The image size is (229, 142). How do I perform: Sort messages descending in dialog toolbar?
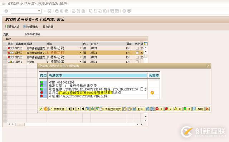tap(97, 109)
